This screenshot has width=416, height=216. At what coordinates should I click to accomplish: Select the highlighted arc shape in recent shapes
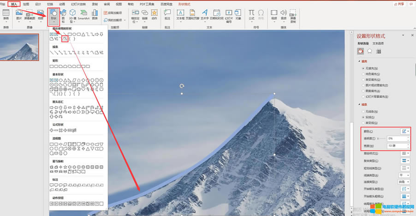coord(65,39)
